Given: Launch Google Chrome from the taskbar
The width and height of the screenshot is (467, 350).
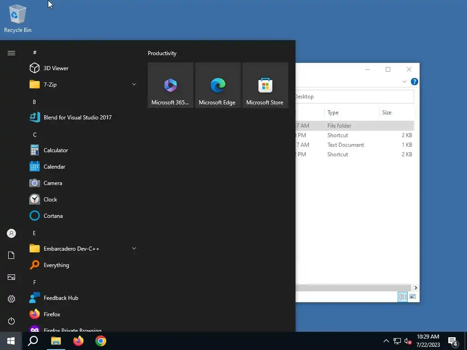Looking at the screenshot, I should point(101,341).
